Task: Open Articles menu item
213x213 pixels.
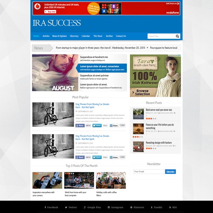Action: point(46,36)
